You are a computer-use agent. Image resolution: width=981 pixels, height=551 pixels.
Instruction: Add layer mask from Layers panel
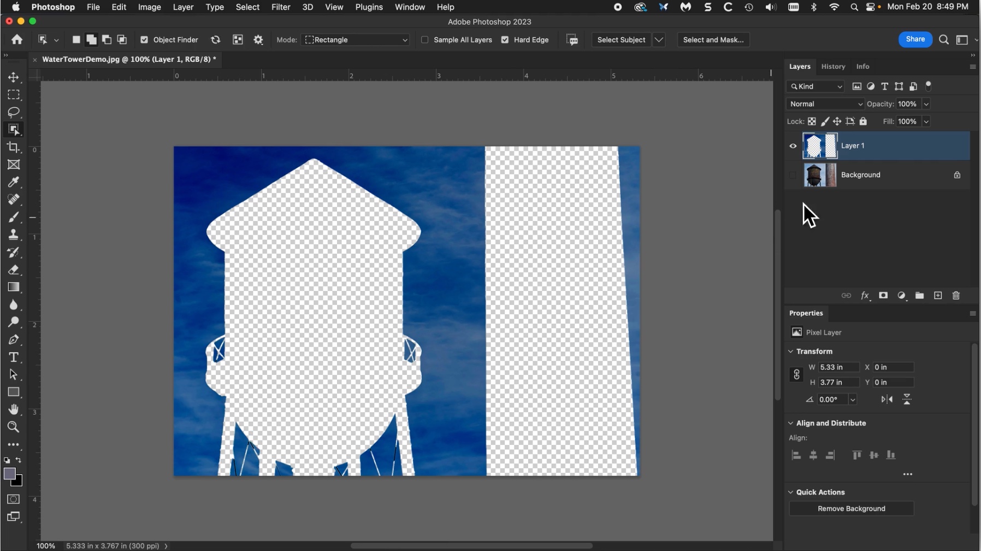[x=883, y=296]
